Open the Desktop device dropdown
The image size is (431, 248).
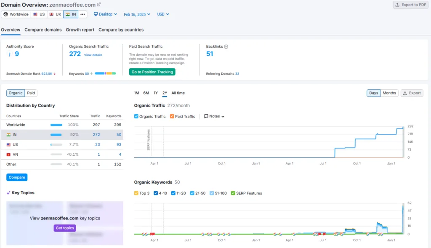[x=105, y=14]
